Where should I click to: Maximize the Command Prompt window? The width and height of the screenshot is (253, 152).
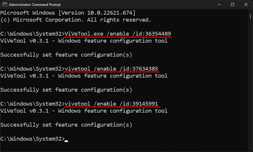[x=233, y=4]
